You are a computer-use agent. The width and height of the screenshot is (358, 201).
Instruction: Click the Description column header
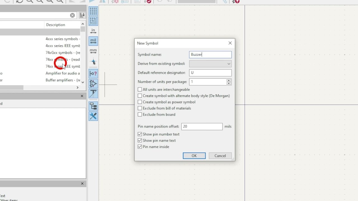coord(62,25)
